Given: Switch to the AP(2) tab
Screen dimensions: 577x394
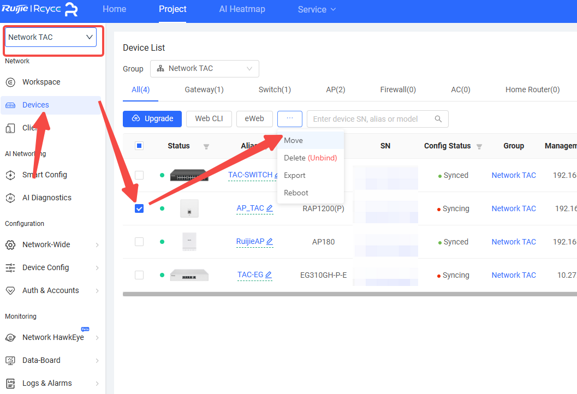Looking at the screenshot, I should [x=336, y=89].
